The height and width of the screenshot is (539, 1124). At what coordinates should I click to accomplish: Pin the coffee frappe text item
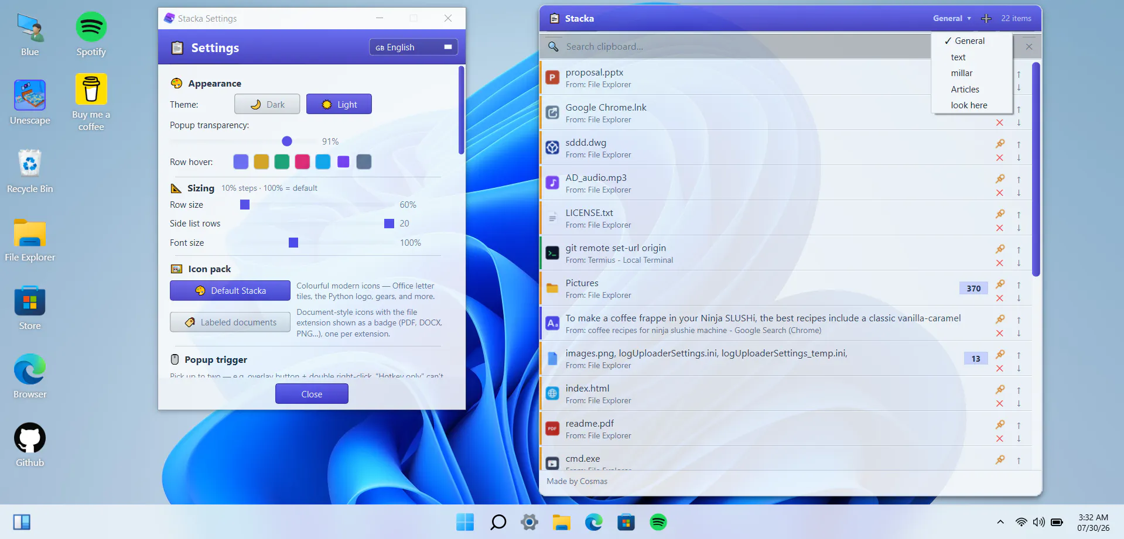coord(1000,320)
